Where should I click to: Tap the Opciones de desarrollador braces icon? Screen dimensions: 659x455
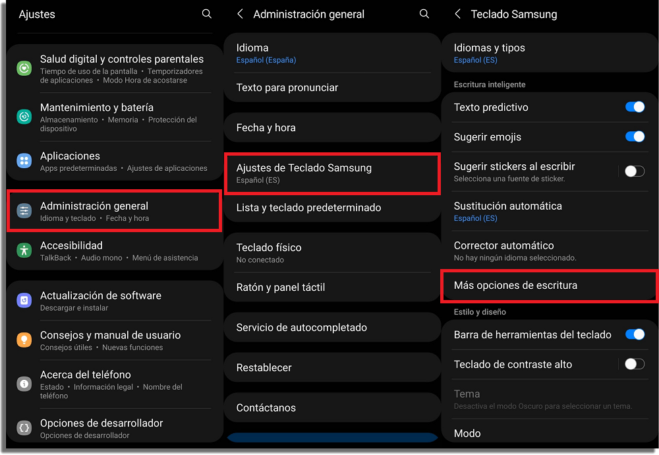(x=24, y=428)
